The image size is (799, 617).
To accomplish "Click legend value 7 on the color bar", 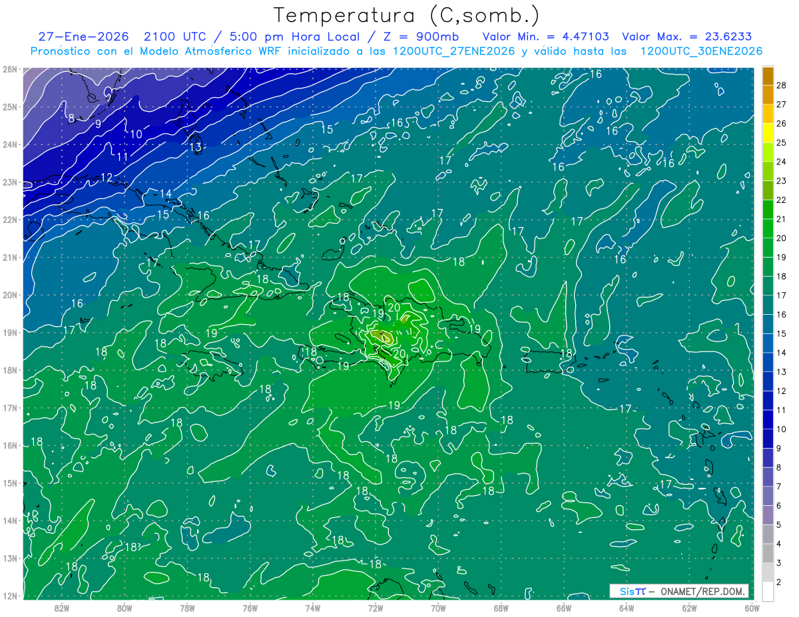I will (x=779, y=487).
